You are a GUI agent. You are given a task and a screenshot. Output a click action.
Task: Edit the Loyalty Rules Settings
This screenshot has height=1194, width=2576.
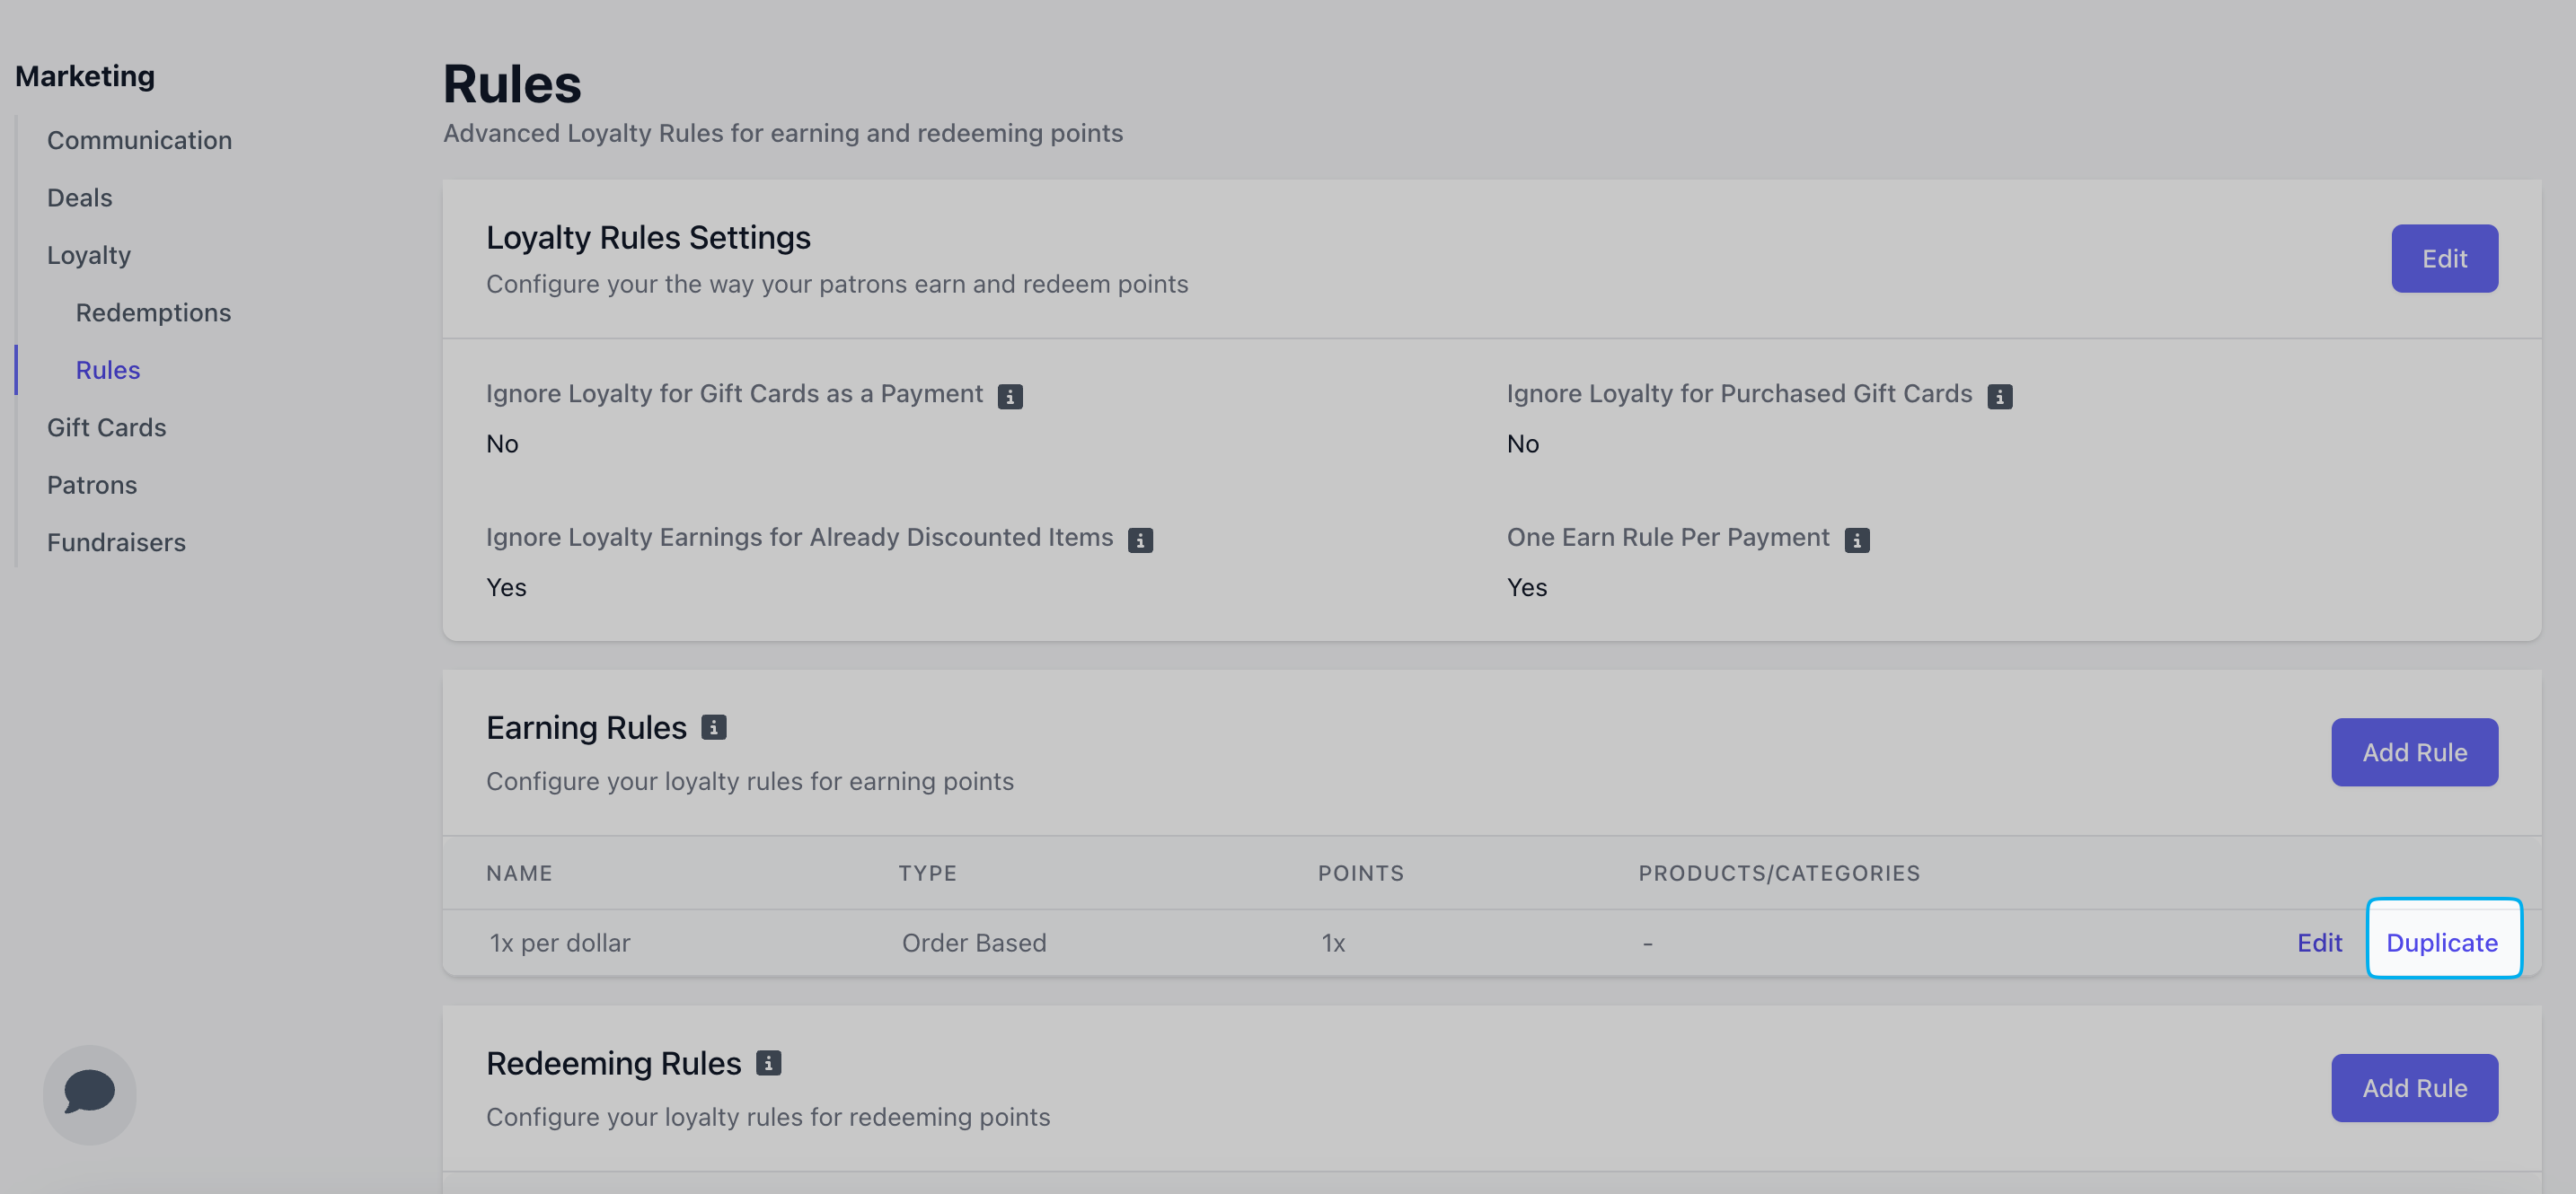pos(2443,259)
